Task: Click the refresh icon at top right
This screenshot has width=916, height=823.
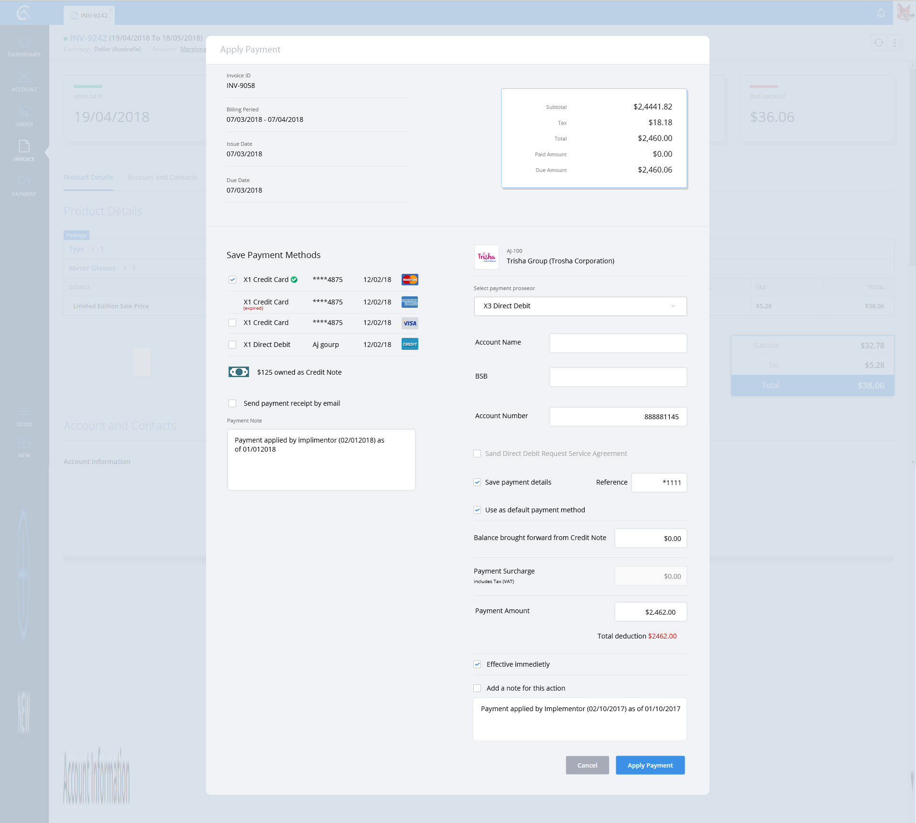Action: point(879,43)
